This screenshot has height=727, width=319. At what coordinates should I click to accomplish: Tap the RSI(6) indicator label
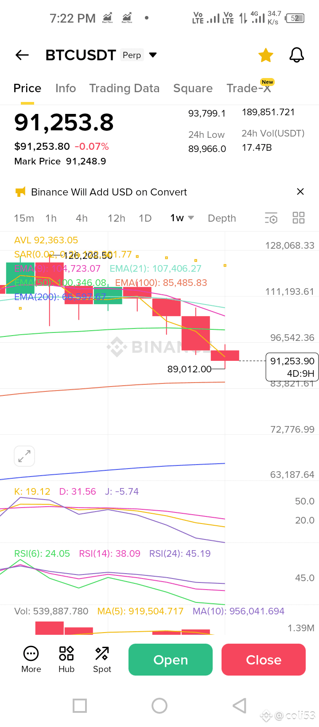point(42,553)
